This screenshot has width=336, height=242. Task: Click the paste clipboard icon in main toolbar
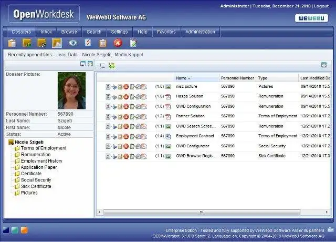coord(12,43)
